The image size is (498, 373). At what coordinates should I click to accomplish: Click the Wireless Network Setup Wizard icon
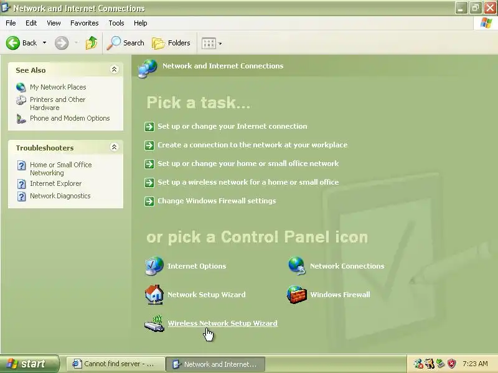click(154, 324)
